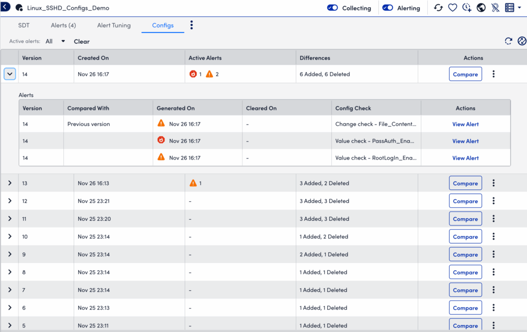The height and width of the screenshot is (332, 527).
Task: Click the crossed-out award icon
Action: (x=495, y=7)
